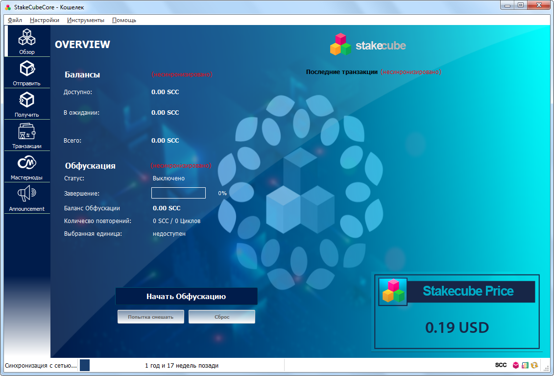
Task: Open the Помощь menu
Action: tap(124, 20)
